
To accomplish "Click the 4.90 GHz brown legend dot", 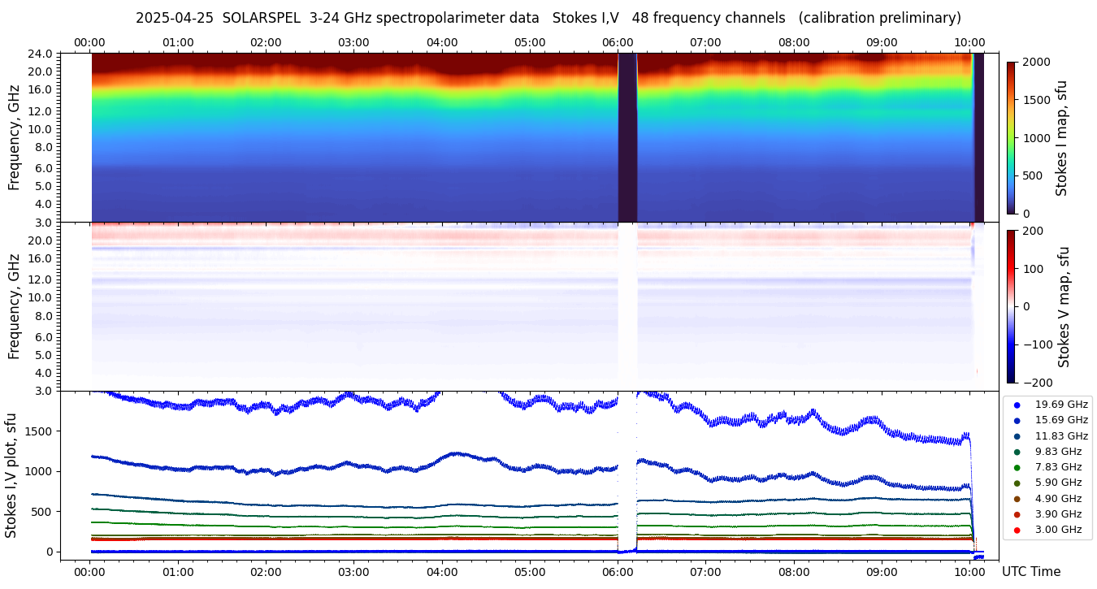I will [1017, 499].
